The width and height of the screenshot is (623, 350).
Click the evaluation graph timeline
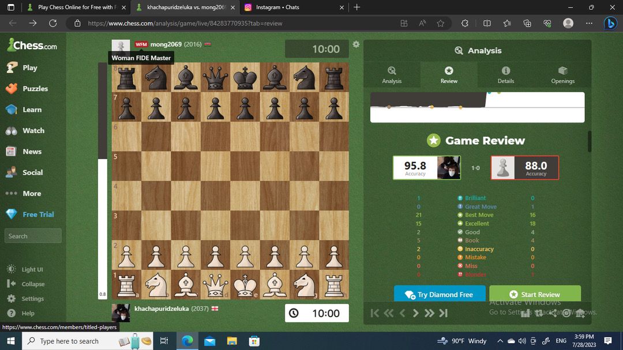(477, 108)
